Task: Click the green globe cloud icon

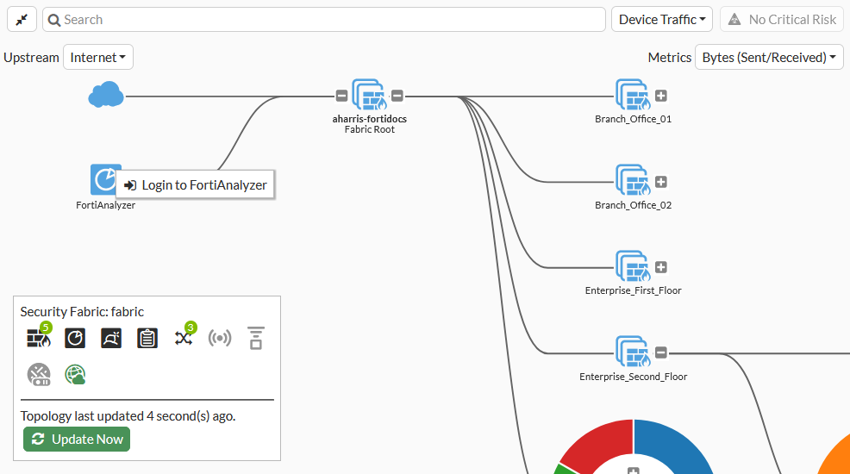Action: (75, 374)
